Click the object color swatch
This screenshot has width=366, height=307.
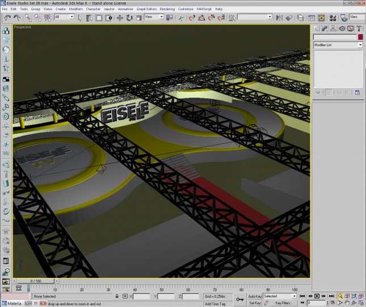click(360, 37)
